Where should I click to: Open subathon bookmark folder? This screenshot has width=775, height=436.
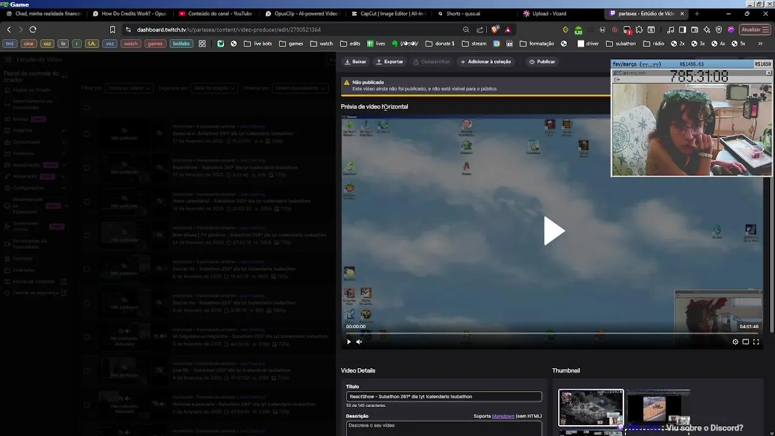click(x=622, y=44)
